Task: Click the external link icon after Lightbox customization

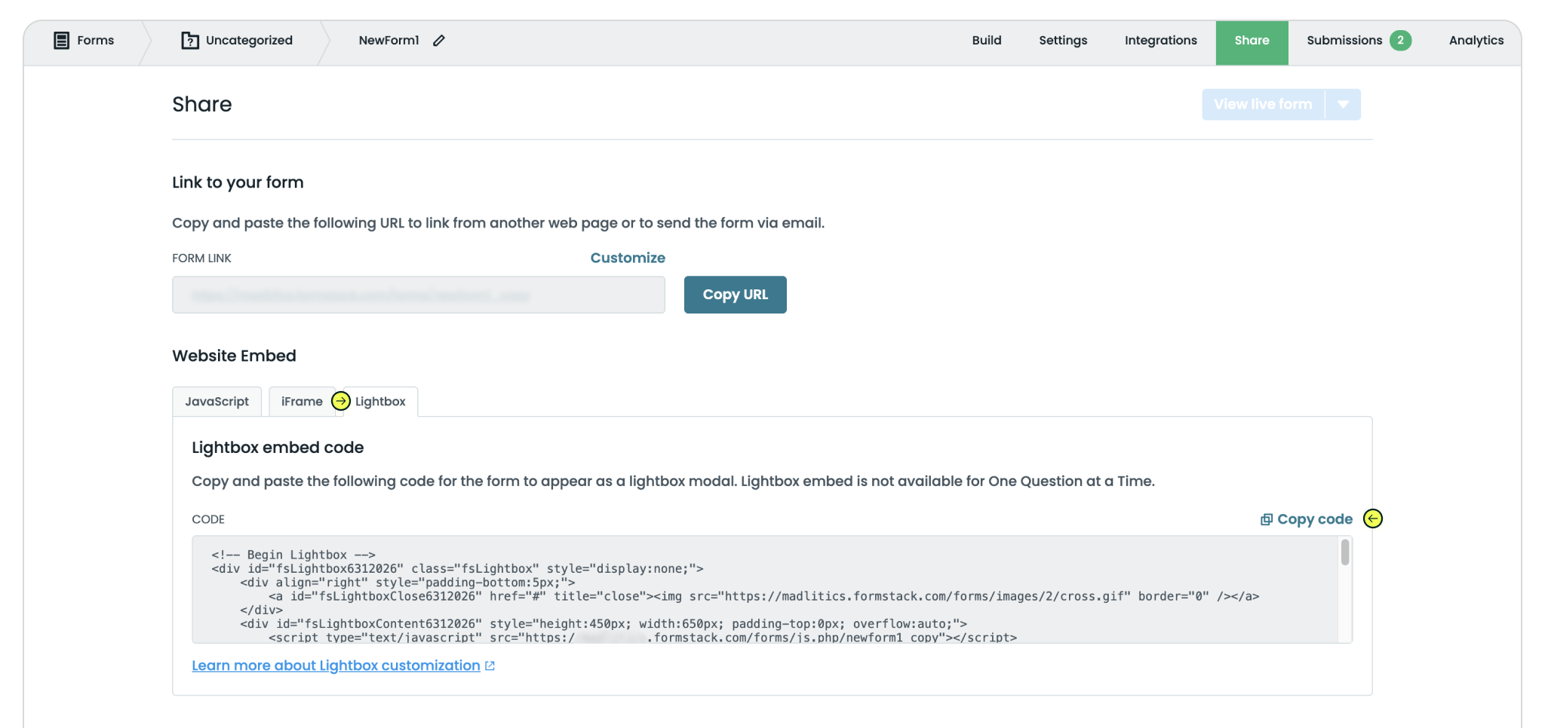Action: pyautogui.click(x=490, y=666)
